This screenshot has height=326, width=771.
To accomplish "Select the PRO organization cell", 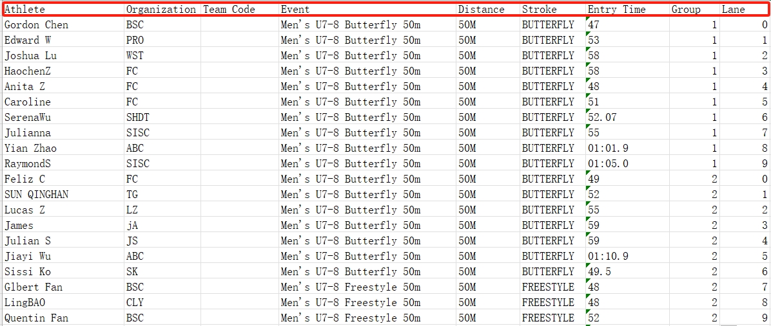I will [162, 41].
